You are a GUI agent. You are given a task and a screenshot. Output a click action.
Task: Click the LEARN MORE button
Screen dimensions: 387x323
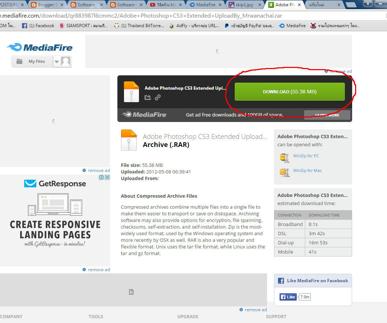click(x=327, y=115)
